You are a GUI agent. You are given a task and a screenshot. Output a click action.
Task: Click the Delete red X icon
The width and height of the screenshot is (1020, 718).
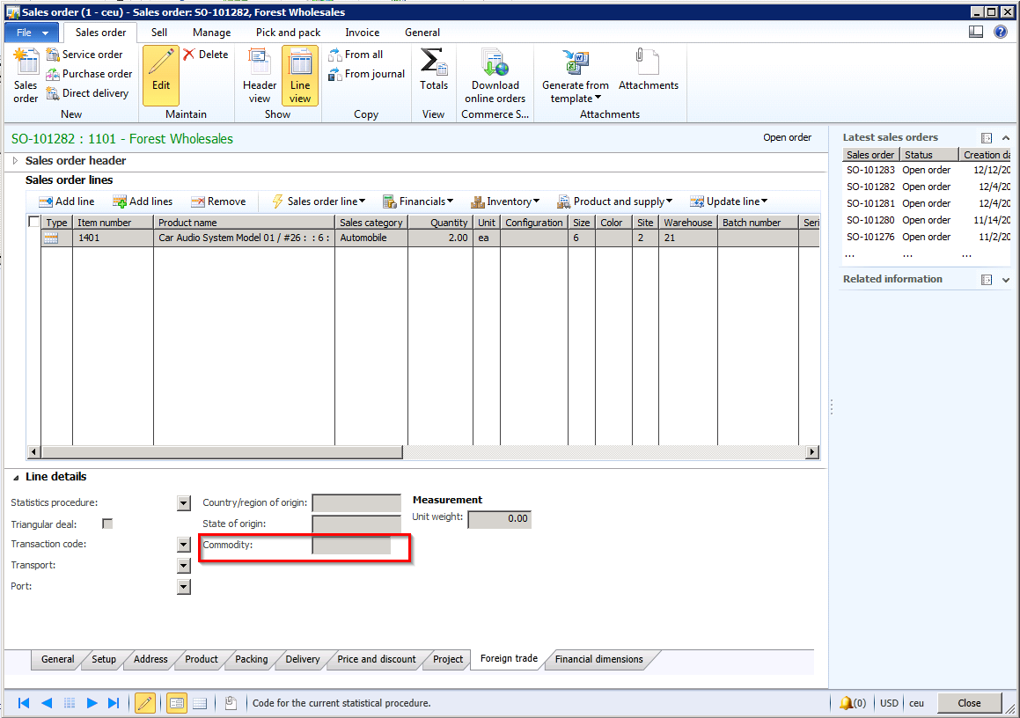point(189,55)
